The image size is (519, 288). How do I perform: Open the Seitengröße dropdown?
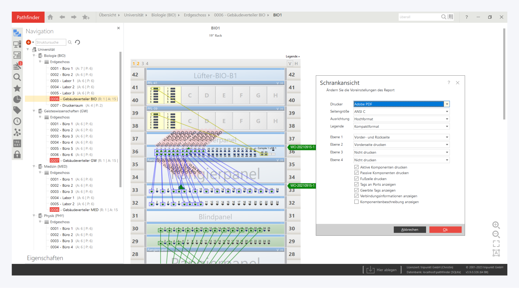click(x=447, y=112)
